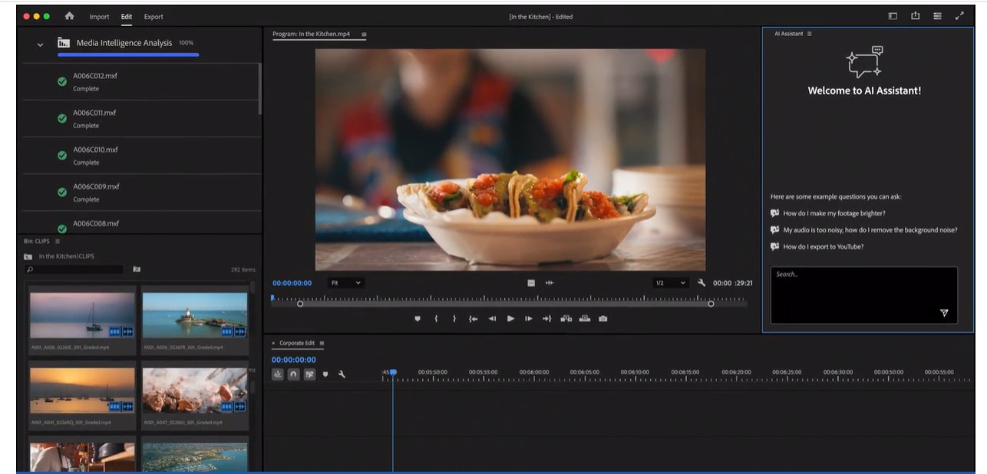This screenshot has width=987, height=474.
Task: Select the A006C011.mxf analysis row
Action: [141, 119]
